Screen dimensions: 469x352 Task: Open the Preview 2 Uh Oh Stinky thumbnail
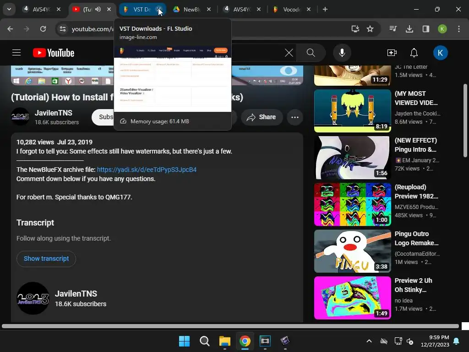(352, 297)
